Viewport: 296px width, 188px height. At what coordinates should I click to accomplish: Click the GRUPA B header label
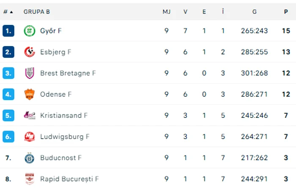[37, 12]
